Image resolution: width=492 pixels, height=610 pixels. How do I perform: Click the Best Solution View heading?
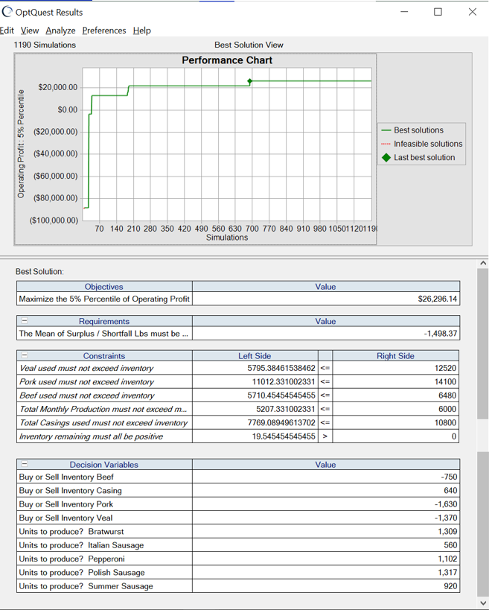click(249, 45)
